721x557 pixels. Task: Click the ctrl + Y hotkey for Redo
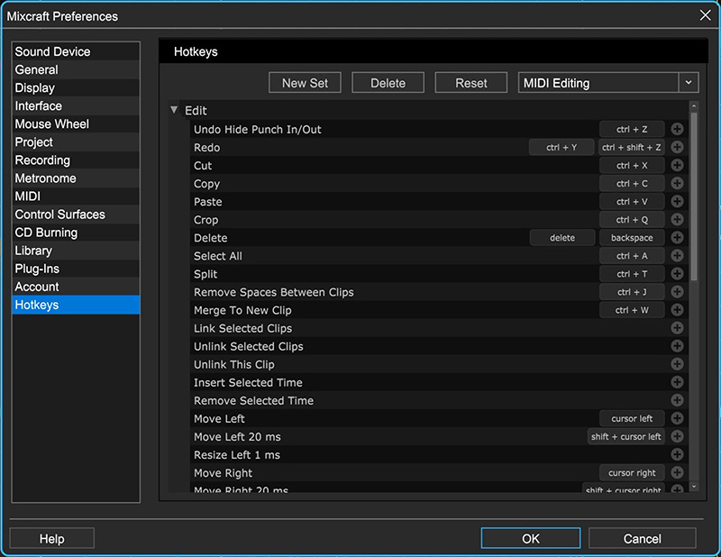click(x=561, y=148)
